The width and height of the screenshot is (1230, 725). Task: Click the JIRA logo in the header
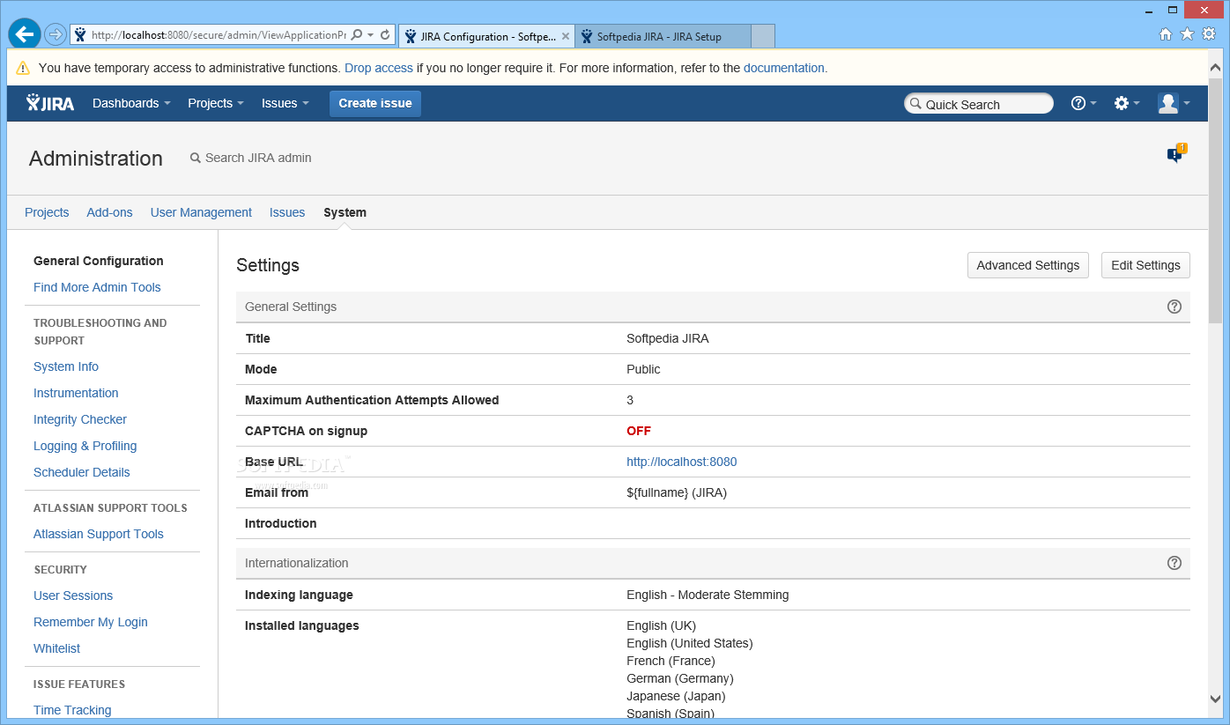[x=50, y=103]
